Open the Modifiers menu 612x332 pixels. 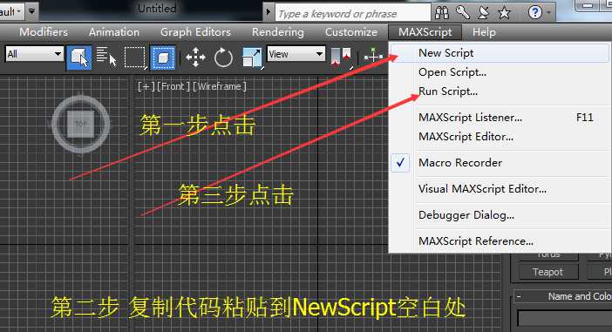[44, 32]
